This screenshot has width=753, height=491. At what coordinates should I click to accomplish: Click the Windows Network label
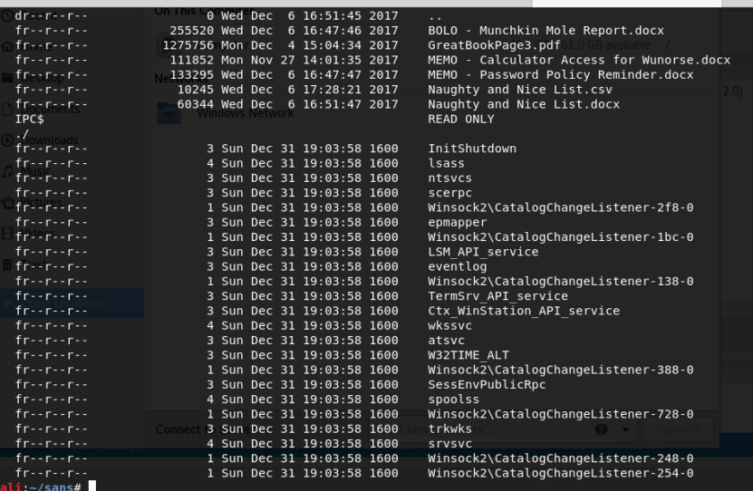point(245,113)
